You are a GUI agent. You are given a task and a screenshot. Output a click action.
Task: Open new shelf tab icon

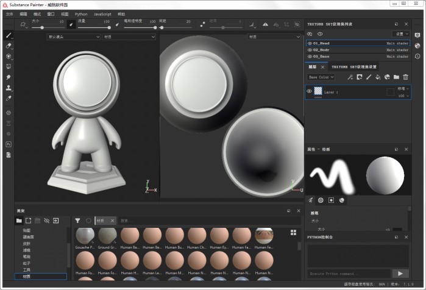click(28, 221)
